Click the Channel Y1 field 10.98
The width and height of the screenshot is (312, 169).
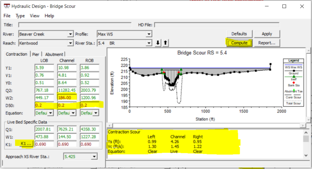(x=67, y=68)
